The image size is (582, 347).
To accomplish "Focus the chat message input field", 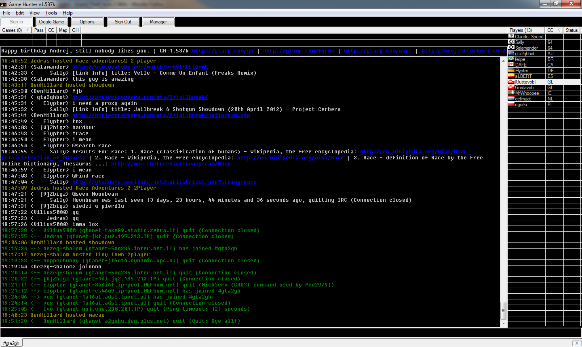I will 291,333.
